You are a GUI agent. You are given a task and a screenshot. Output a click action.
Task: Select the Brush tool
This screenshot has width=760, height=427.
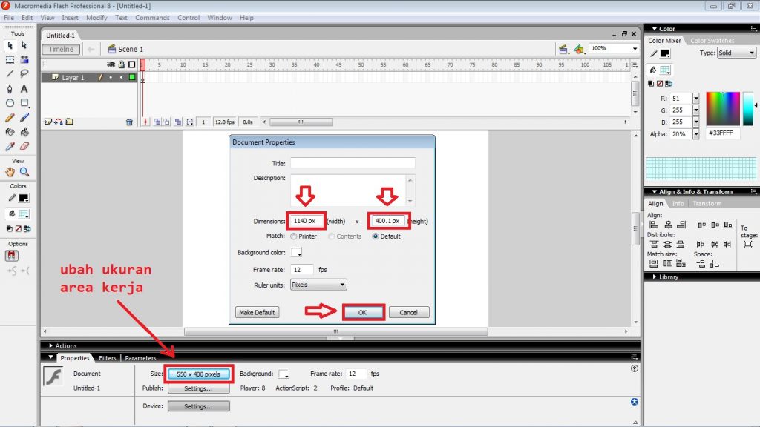[x=24, y=118]
